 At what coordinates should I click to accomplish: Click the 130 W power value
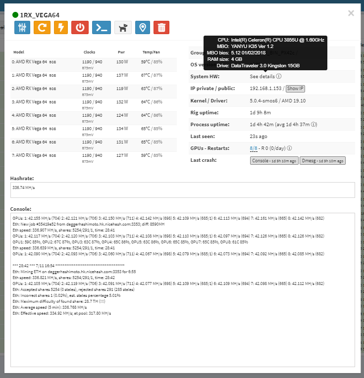click(122, 62)
